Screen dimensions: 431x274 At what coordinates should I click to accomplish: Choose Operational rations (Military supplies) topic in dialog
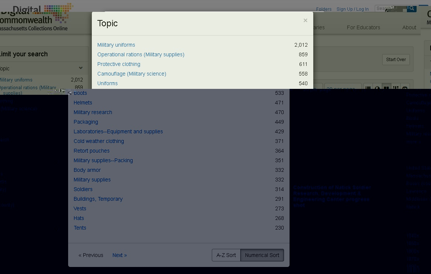(141, 54)
